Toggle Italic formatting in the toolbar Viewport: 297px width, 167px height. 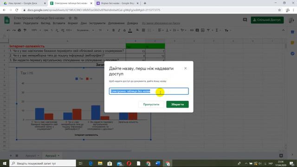click(119, 30)
